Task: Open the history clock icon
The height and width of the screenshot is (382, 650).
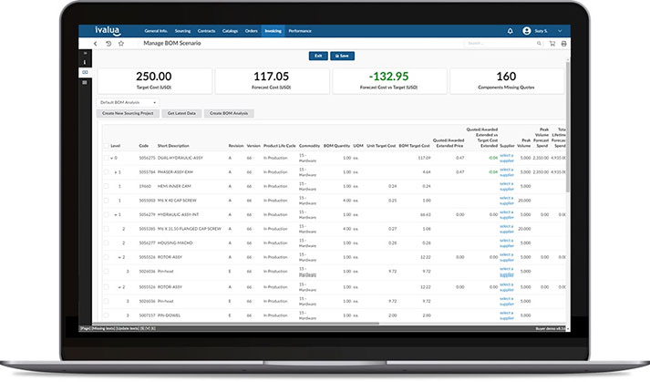Action: [x=108, y=44]
